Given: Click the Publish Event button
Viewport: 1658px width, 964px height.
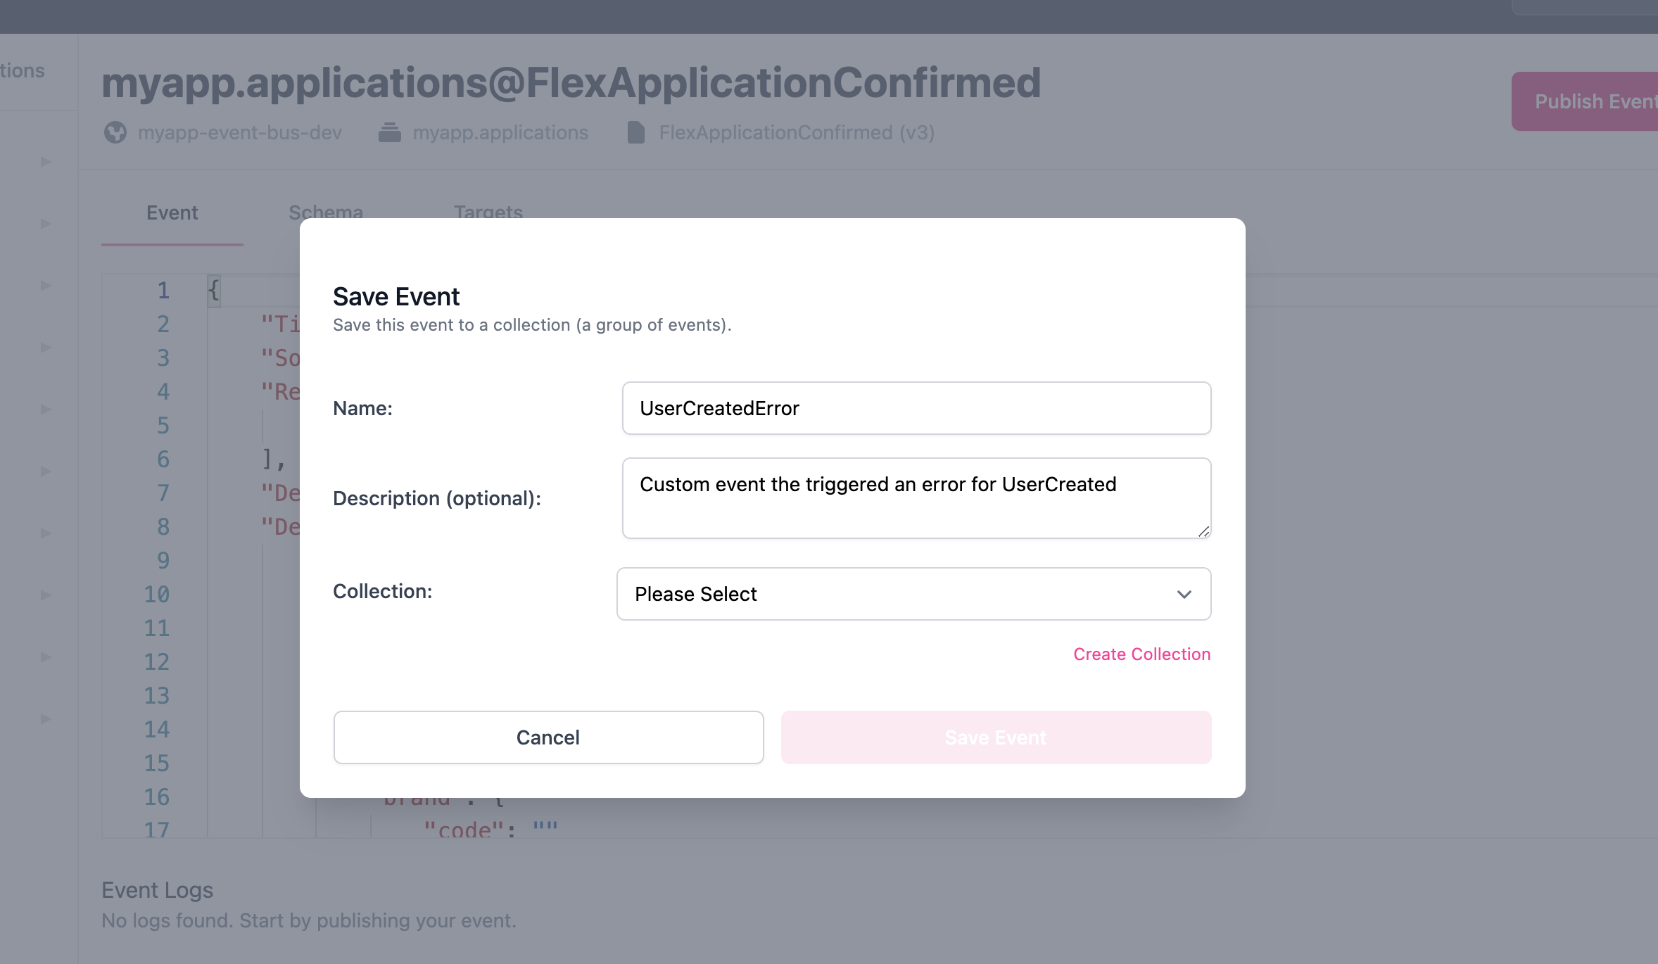Looking at the screenshot, I should [x=1585, y=101].
